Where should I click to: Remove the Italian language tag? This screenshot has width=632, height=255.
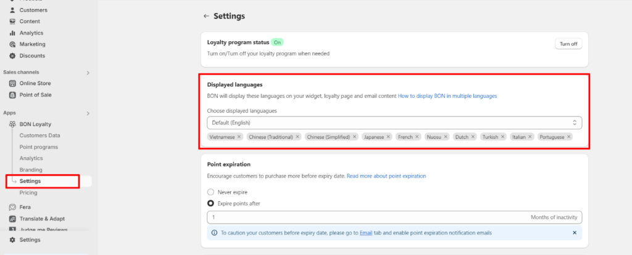coord(530,137)
